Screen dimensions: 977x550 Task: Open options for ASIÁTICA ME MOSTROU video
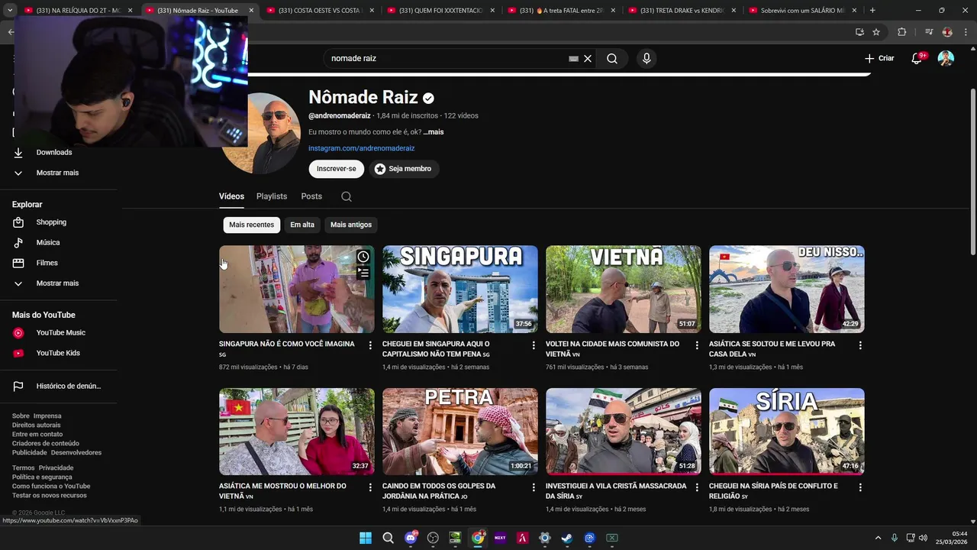pyautogui.click(x=370, y=487)
